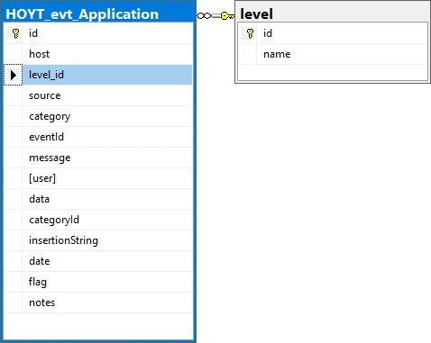The height and width of the screenshot is (343, 431).
Task: Select the yellow key end of the relationship line
Action: tap(227, 15)
